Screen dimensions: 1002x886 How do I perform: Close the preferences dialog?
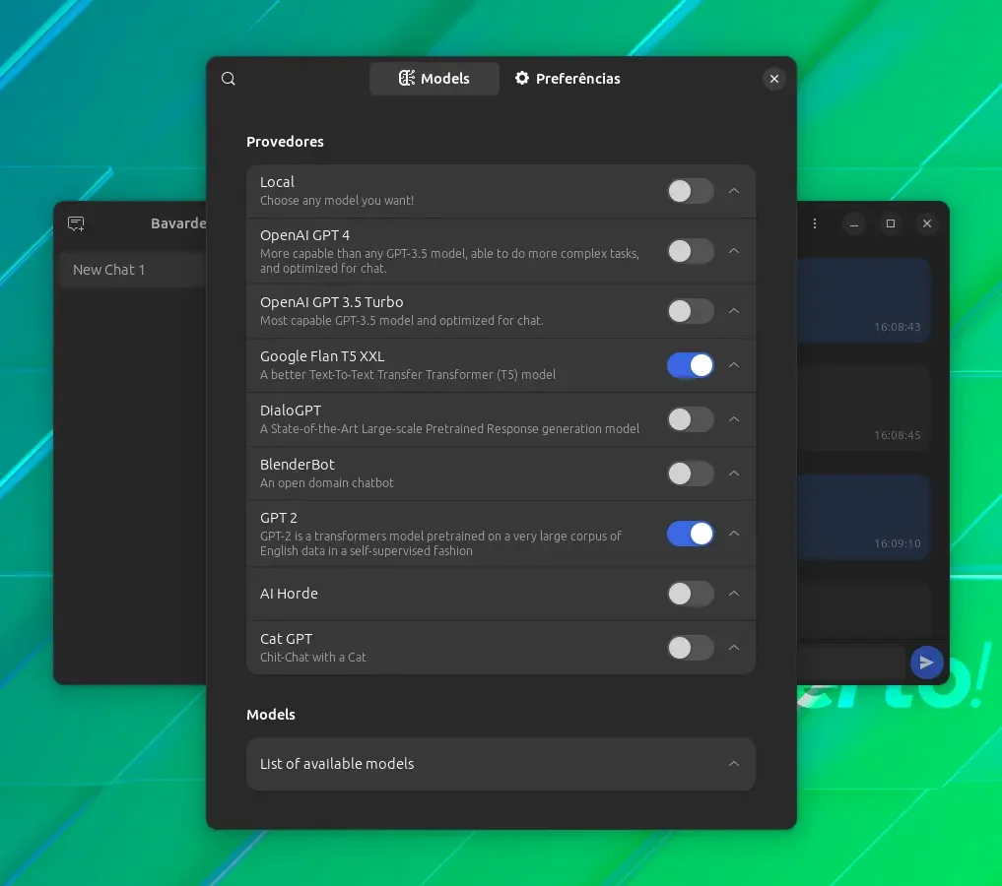(x=773, y=79)
